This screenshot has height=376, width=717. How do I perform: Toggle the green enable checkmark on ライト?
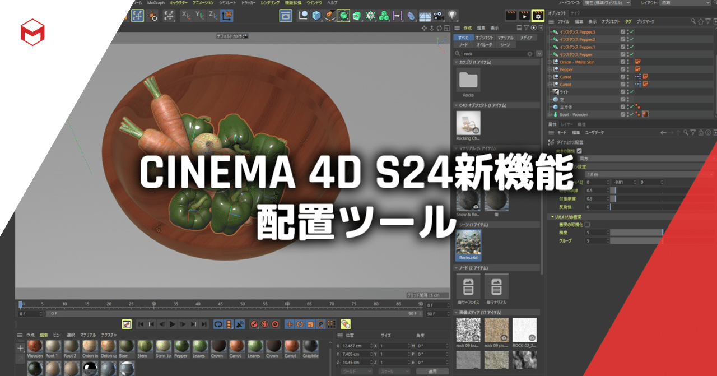[631, 91]
